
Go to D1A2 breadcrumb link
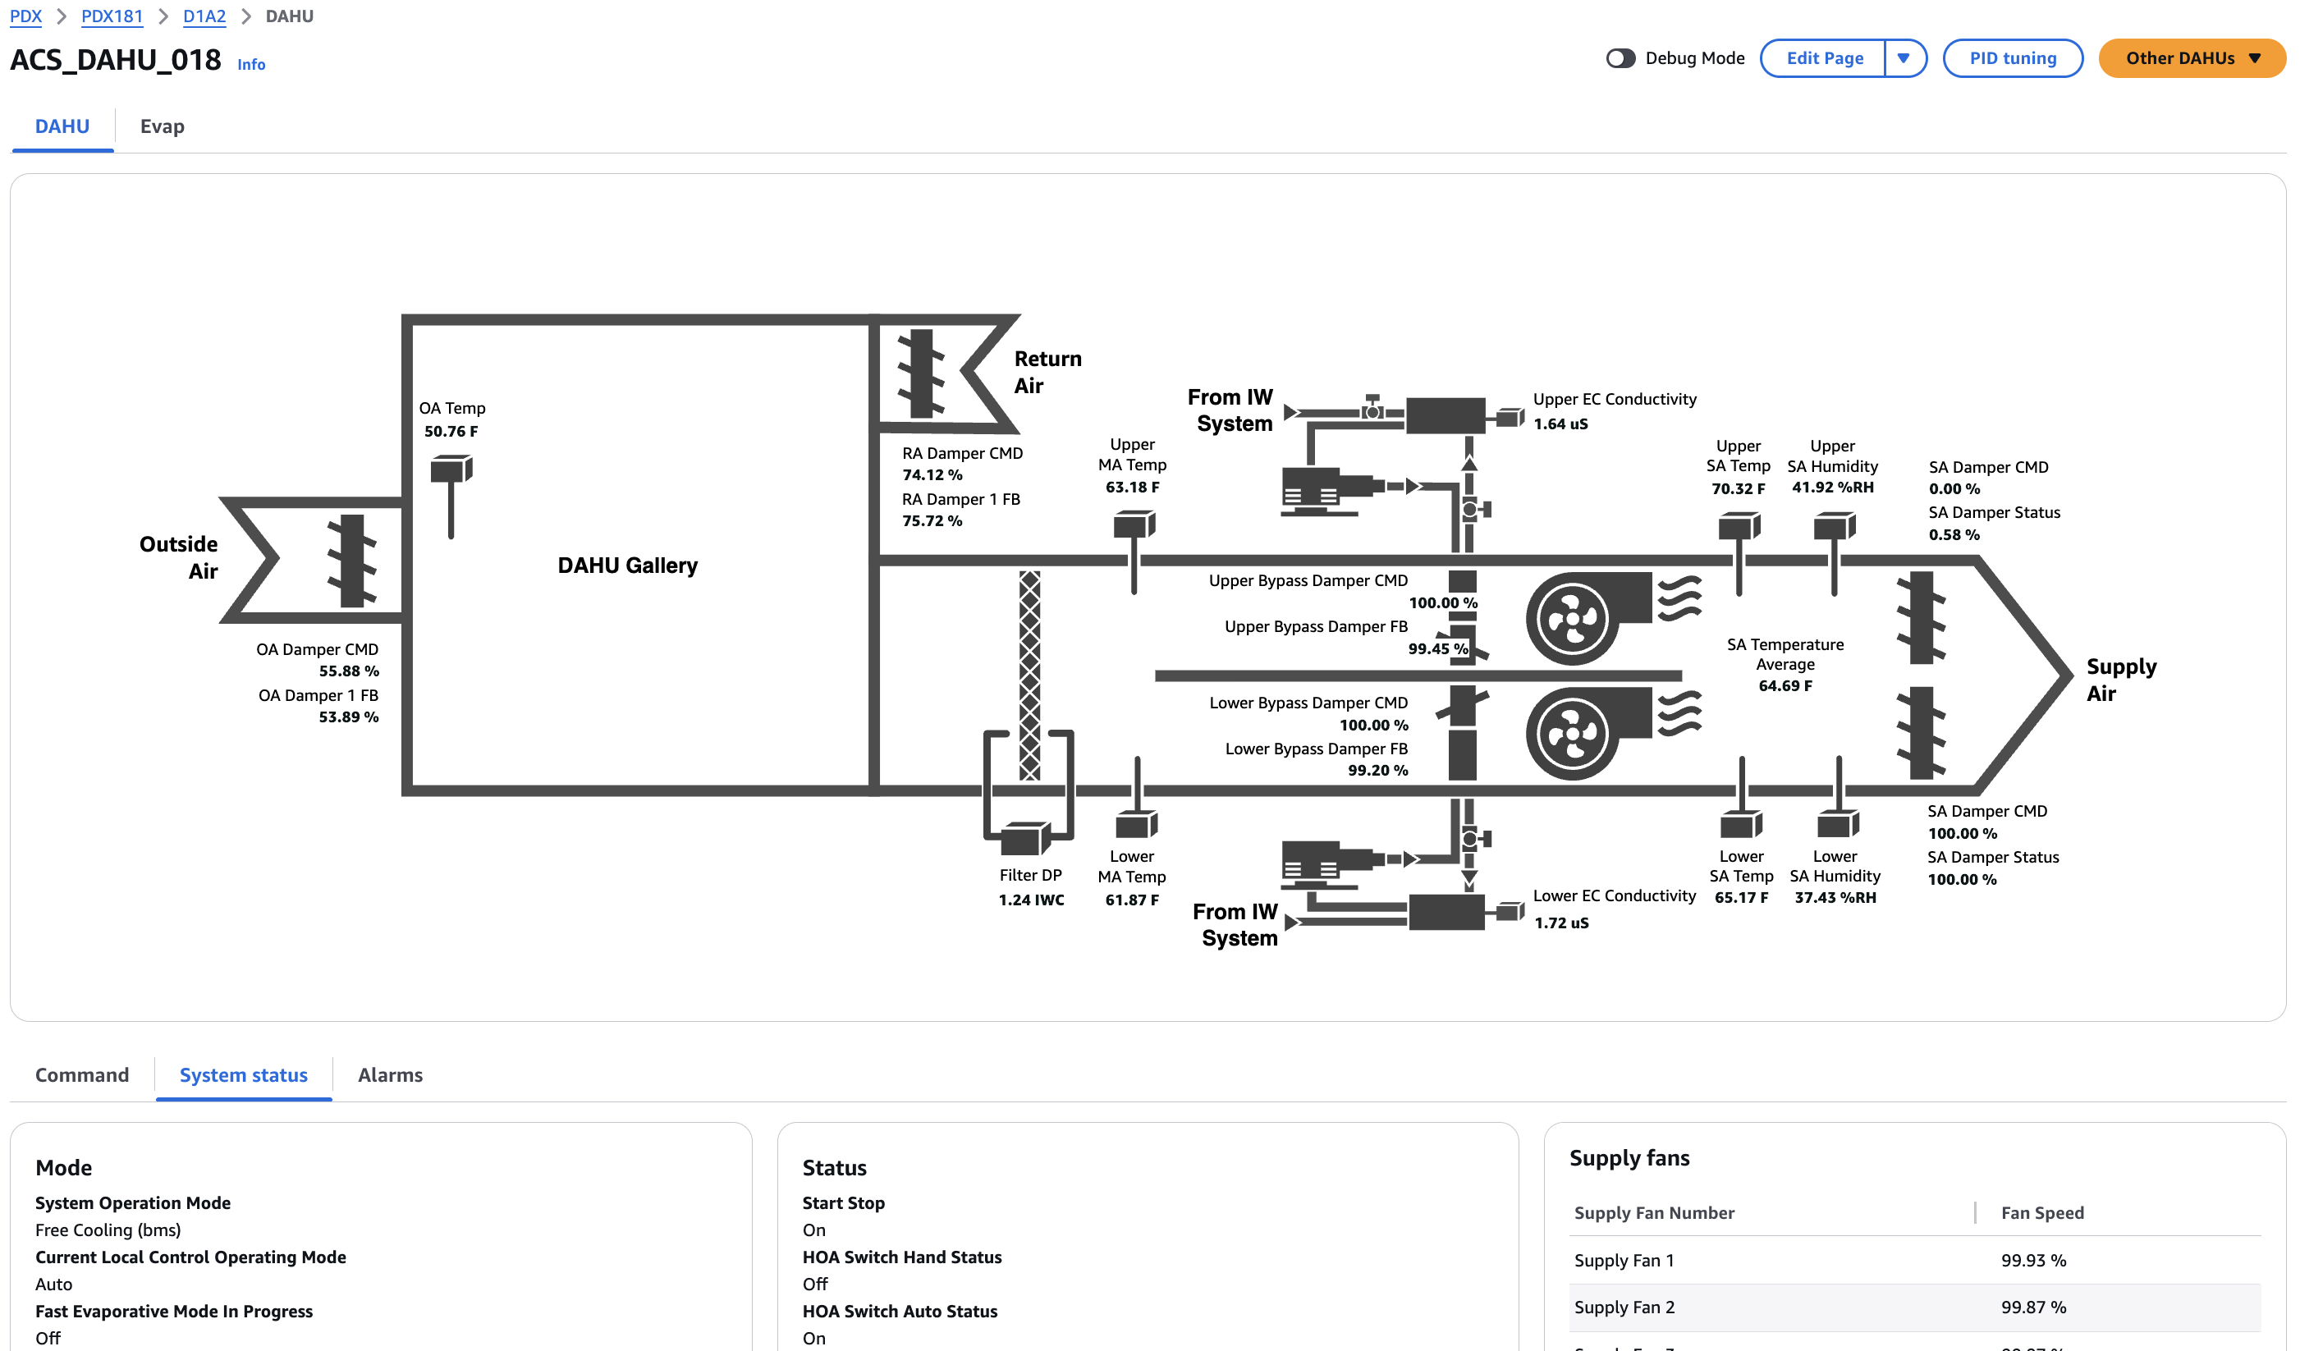(204, 16)
